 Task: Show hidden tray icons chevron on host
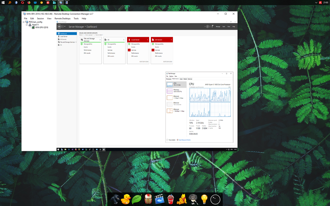(x=316, y=3)
